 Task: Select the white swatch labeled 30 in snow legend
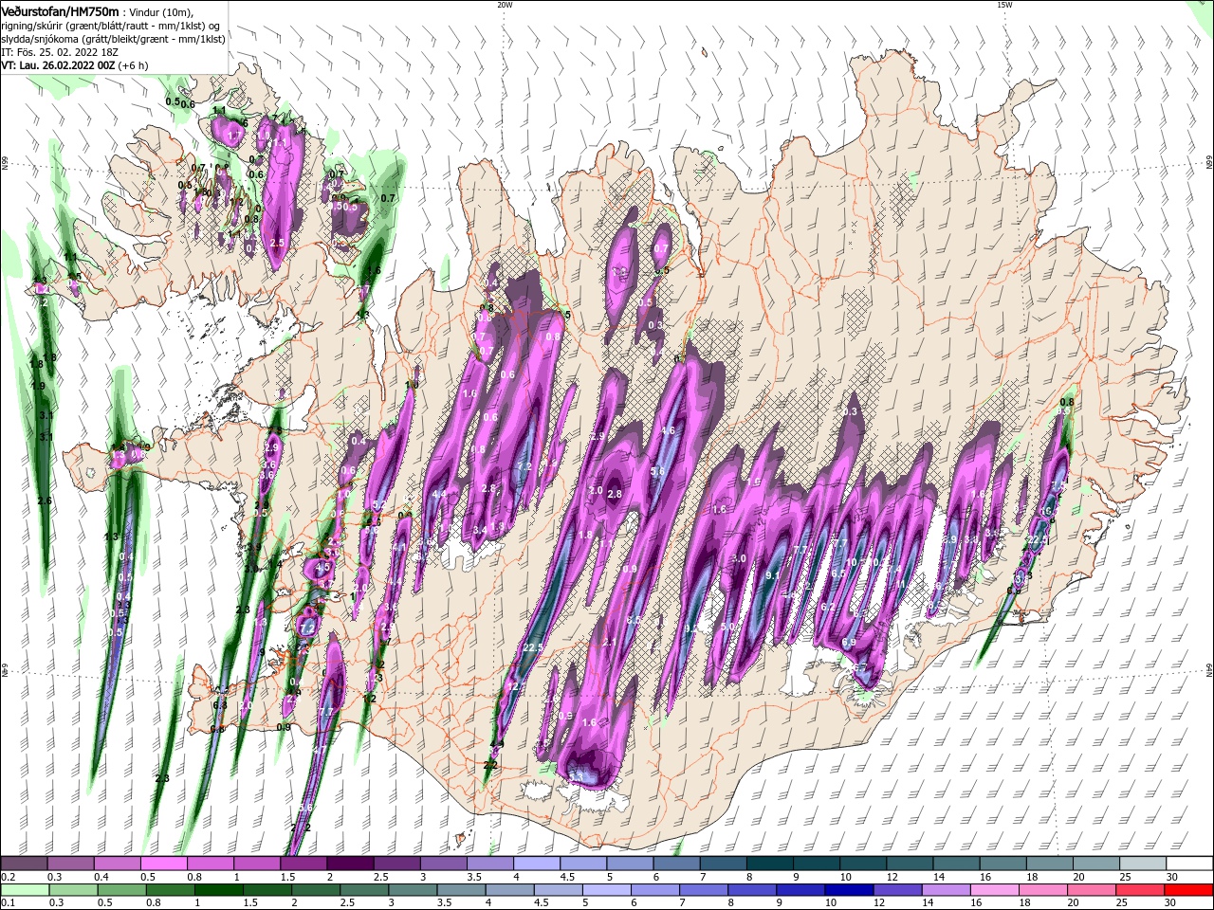(x=1190, y=864)
